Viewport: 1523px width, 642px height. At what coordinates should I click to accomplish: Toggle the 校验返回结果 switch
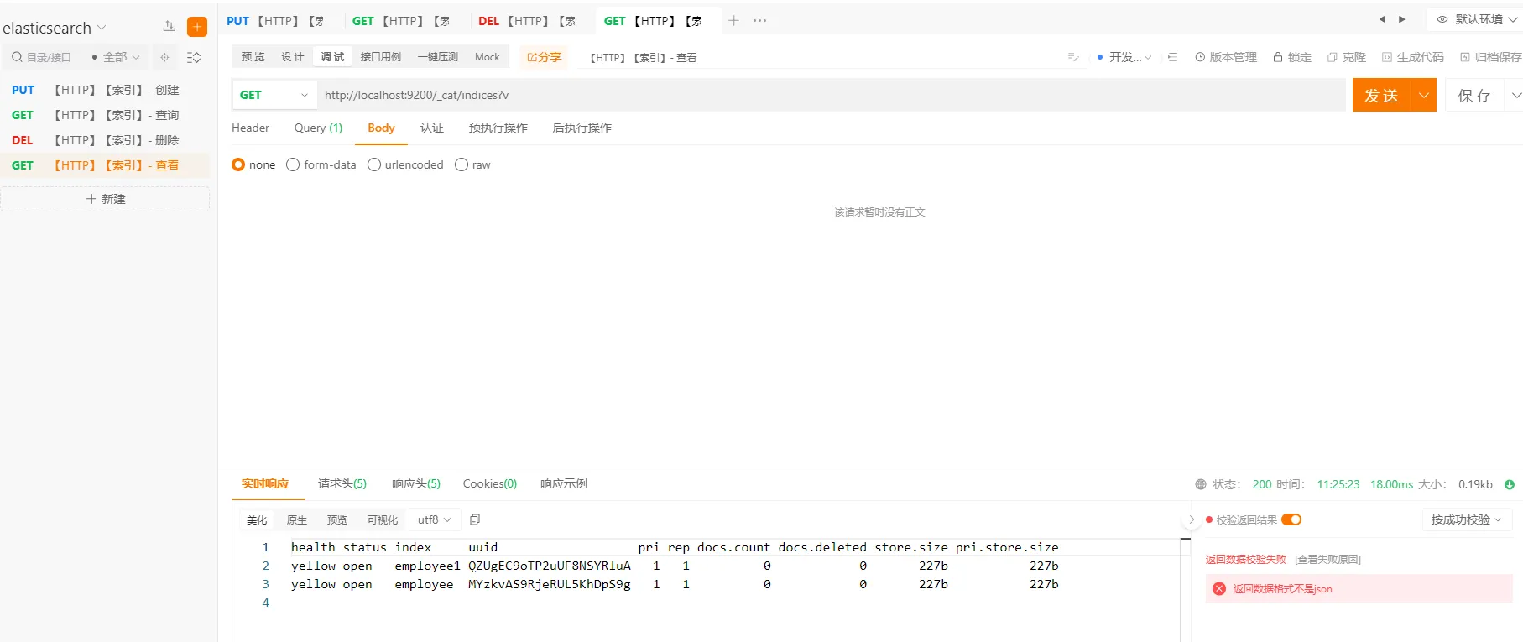point(1291,519)
